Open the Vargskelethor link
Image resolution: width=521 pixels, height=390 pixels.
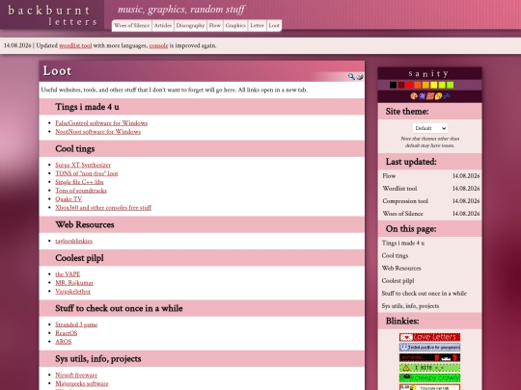72,292
